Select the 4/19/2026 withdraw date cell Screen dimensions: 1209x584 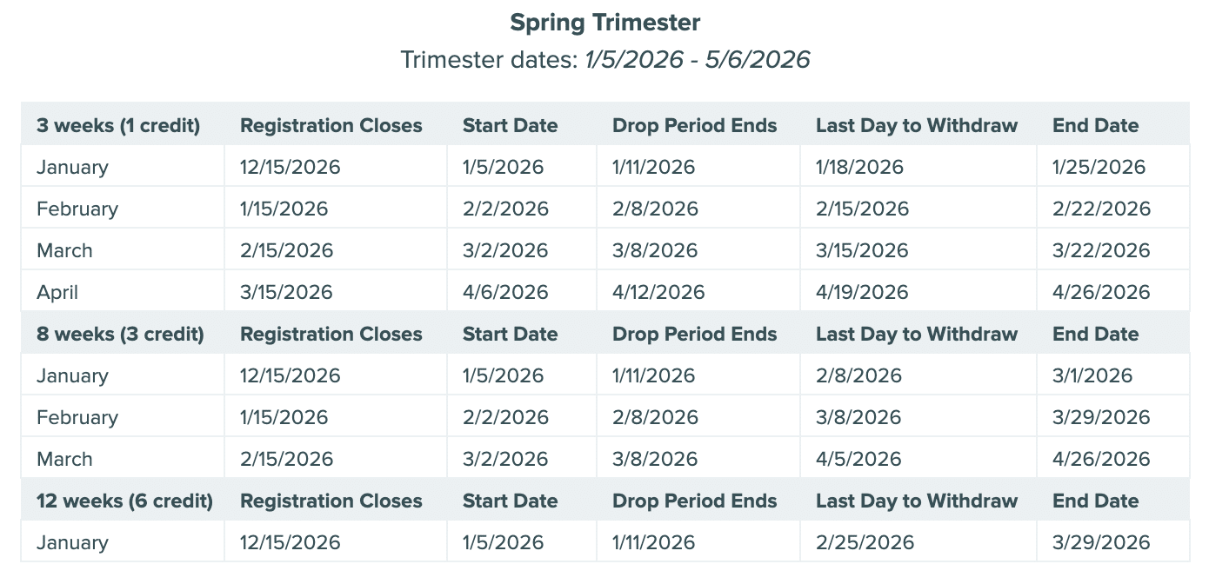point(862,293)
